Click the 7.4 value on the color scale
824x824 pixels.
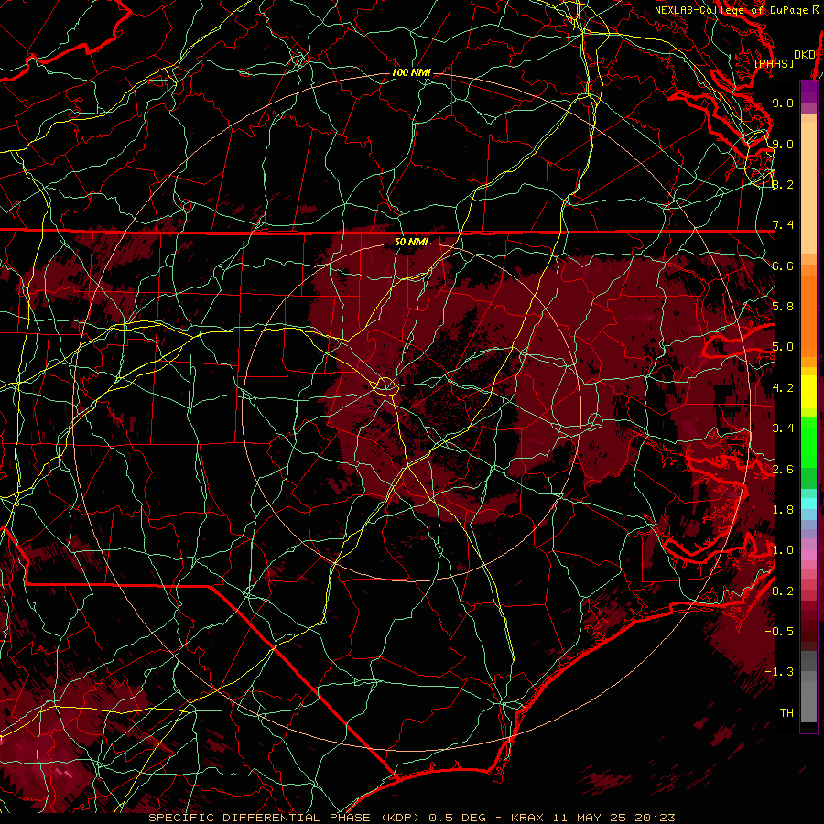point(783,225)
